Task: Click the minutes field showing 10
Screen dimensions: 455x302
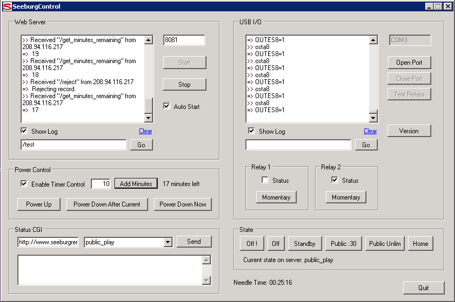Action: [101, 183]
